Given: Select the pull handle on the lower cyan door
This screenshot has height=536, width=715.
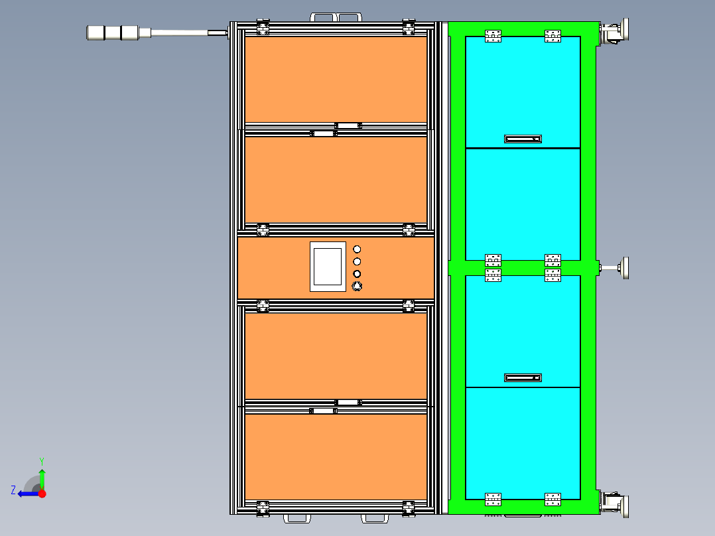Looking at the screenshot, I should tap(523, 377).
